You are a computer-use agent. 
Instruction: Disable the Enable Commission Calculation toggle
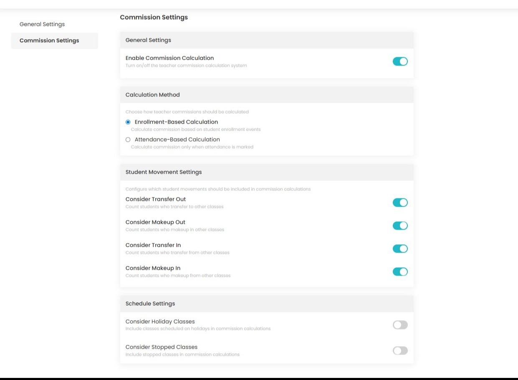pyautogui.click(x=400, y=61)
